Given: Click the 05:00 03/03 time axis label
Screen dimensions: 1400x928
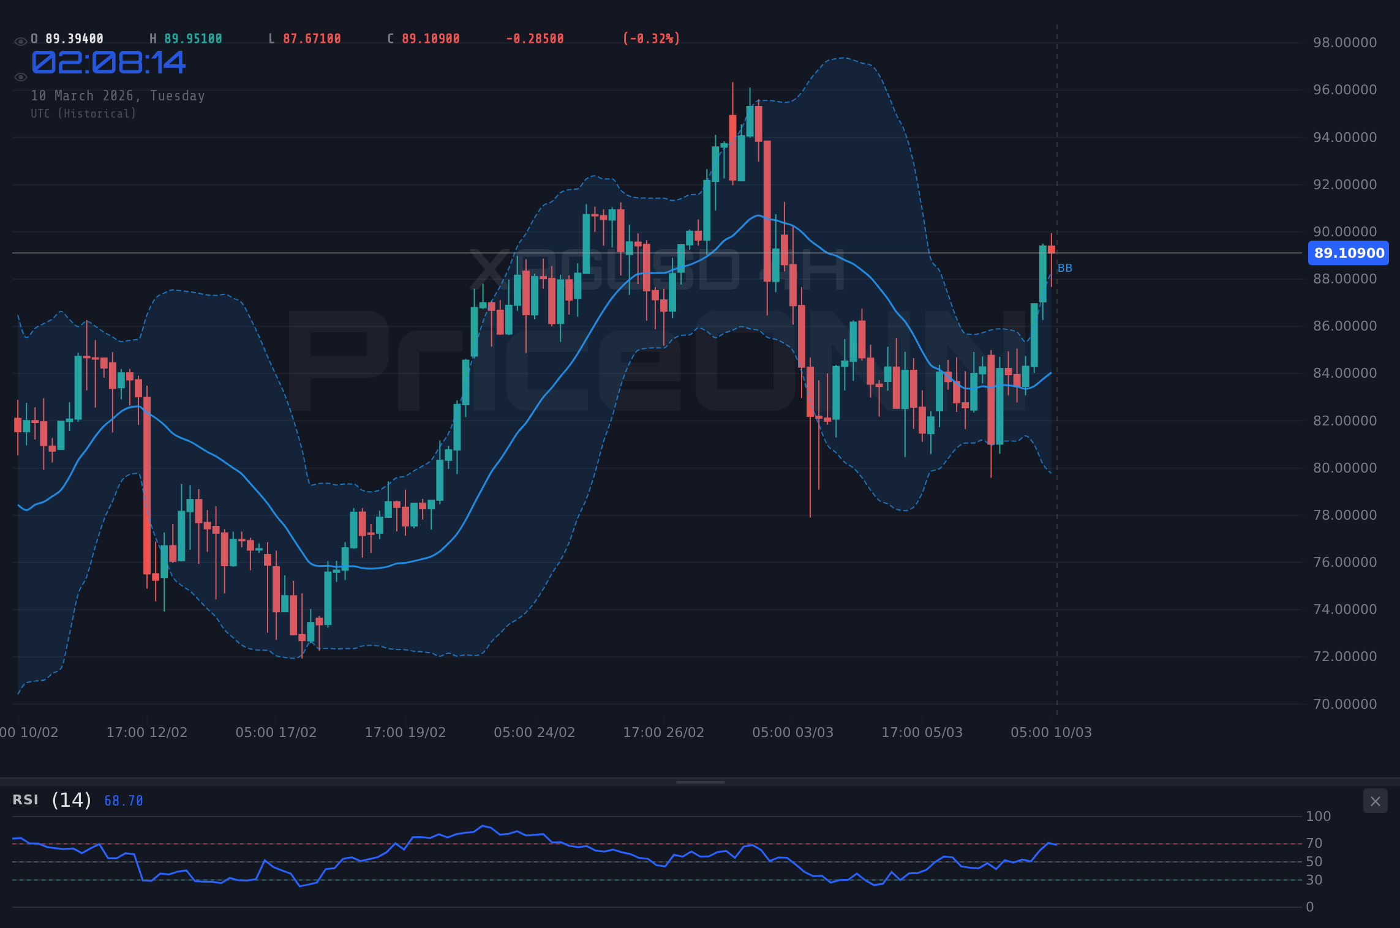Looking at the screenshot, I should click(793, 733).
